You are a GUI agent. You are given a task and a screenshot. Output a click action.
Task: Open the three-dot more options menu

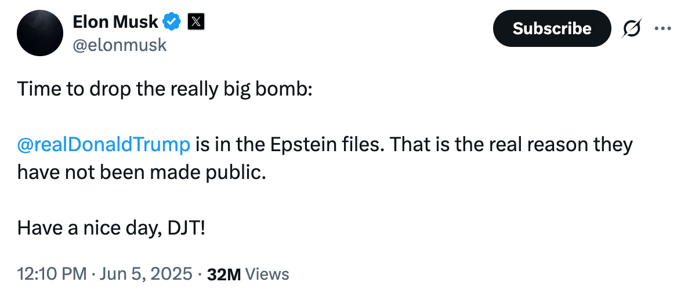tap(662, 28)
